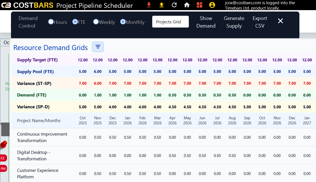The image size is (316, 182).
Task: Go to the home icon
Action: 187,5
